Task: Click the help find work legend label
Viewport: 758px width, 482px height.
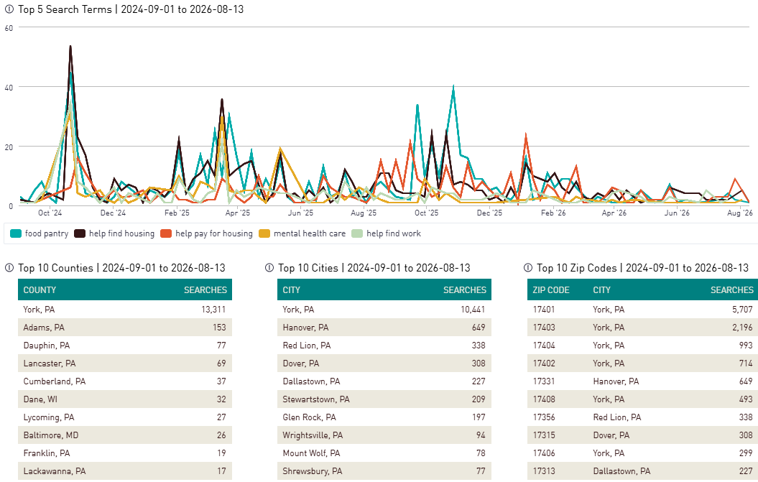Action: [x=394, y=233]
